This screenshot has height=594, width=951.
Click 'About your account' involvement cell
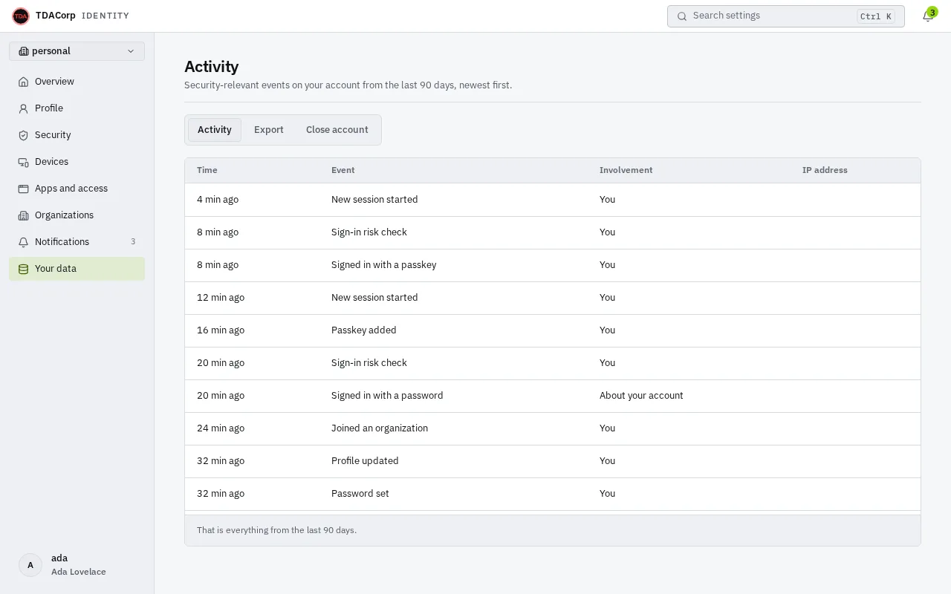tap(641, 396)
